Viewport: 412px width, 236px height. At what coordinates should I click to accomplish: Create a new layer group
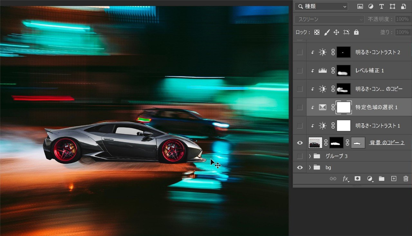381,179
